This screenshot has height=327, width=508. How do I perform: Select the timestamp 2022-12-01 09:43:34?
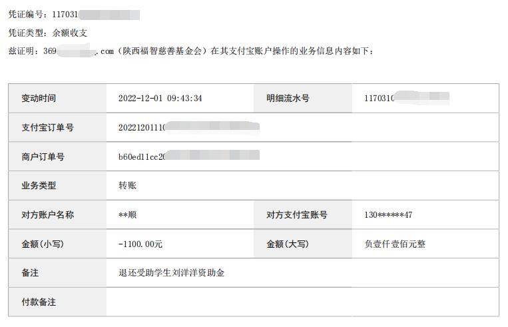(160, 98)
